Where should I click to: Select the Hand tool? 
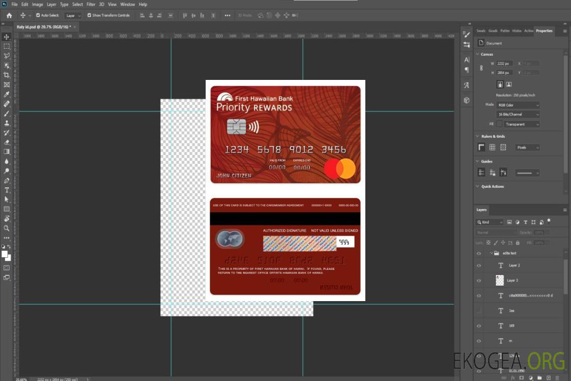pyautogui.click(x=6, y=219)
